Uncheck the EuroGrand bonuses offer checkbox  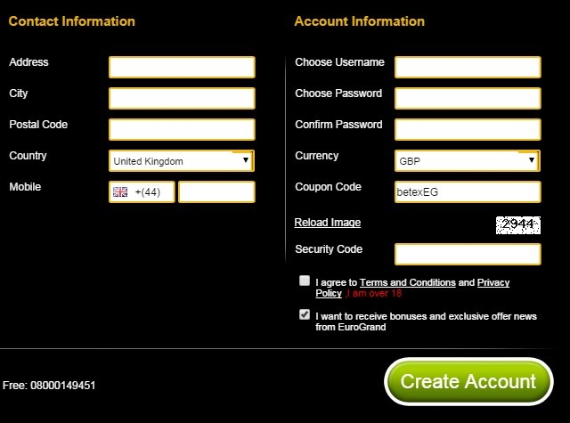tap(305, 314)
